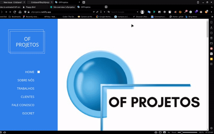Select the Flappy Bird tab

(x=35, y=7)
